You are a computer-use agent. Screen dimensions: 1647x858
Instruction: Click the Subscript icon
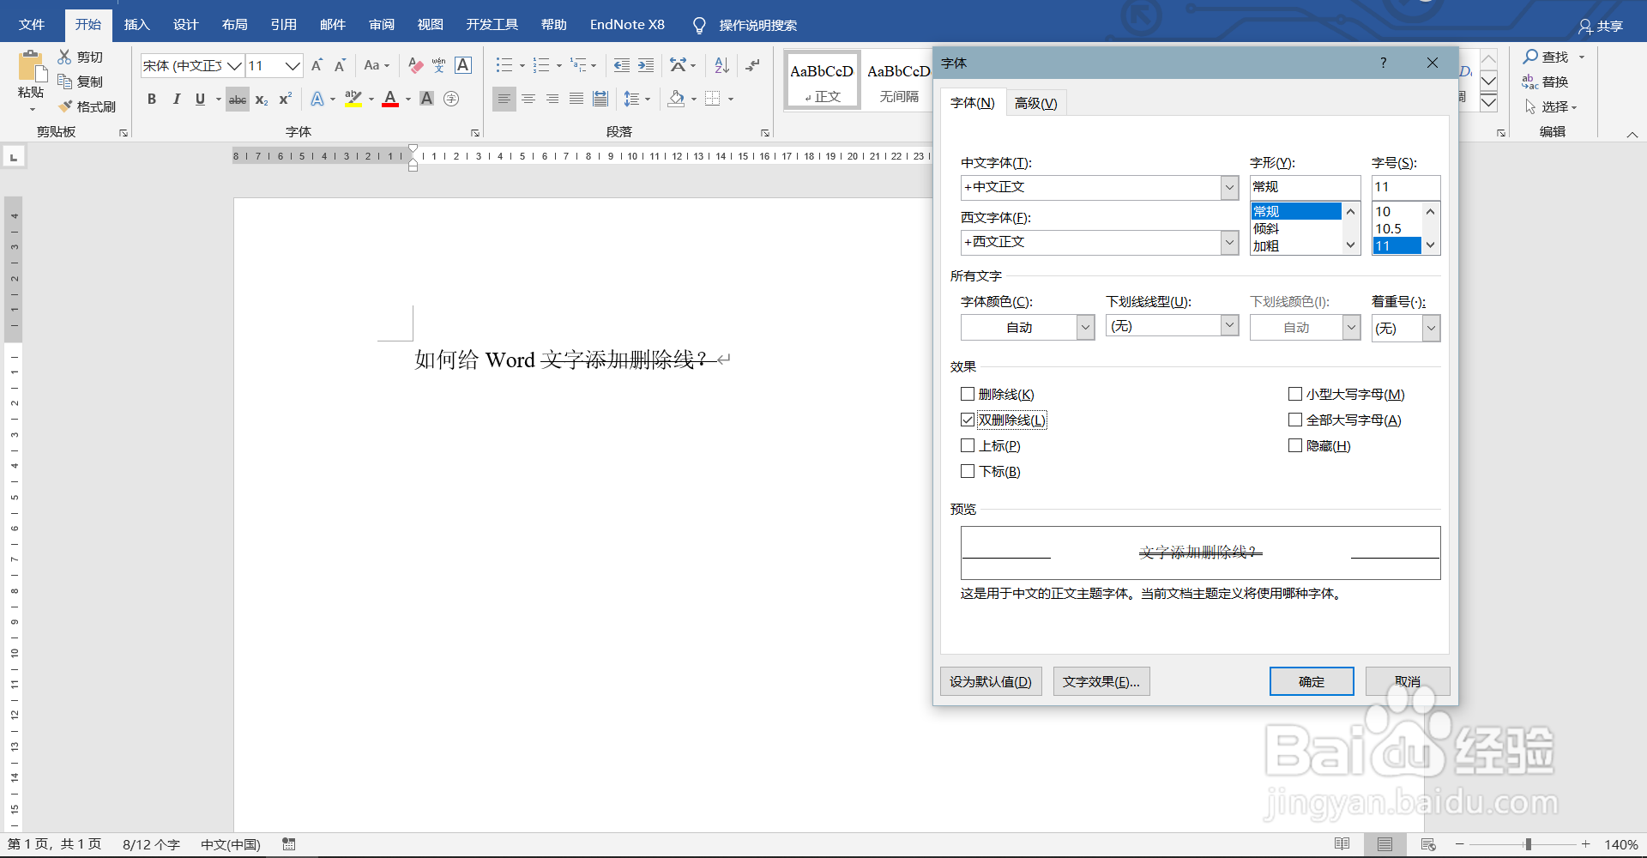point(261,100)
